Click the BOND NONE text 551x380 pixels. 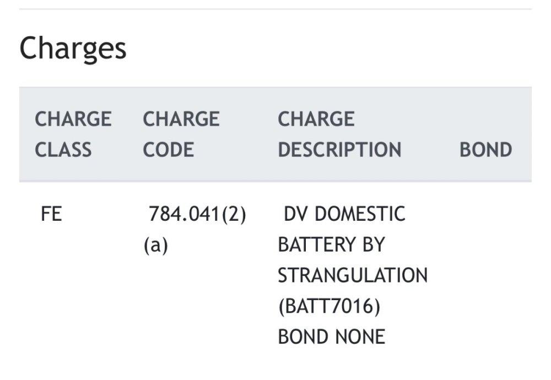pyautogui.click(x=331, y=336)
